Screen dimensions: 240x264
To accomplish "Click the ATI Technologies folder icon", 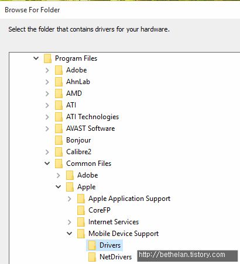I will 59,117.
